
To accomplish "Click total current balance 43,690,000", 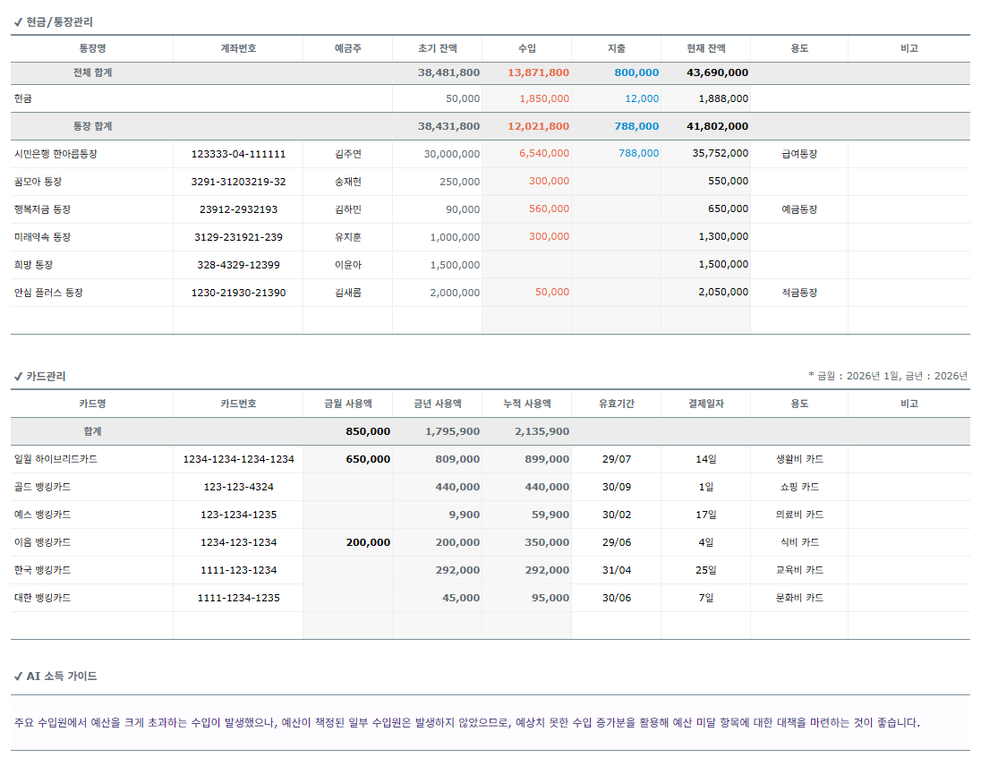I will (717, 72).
